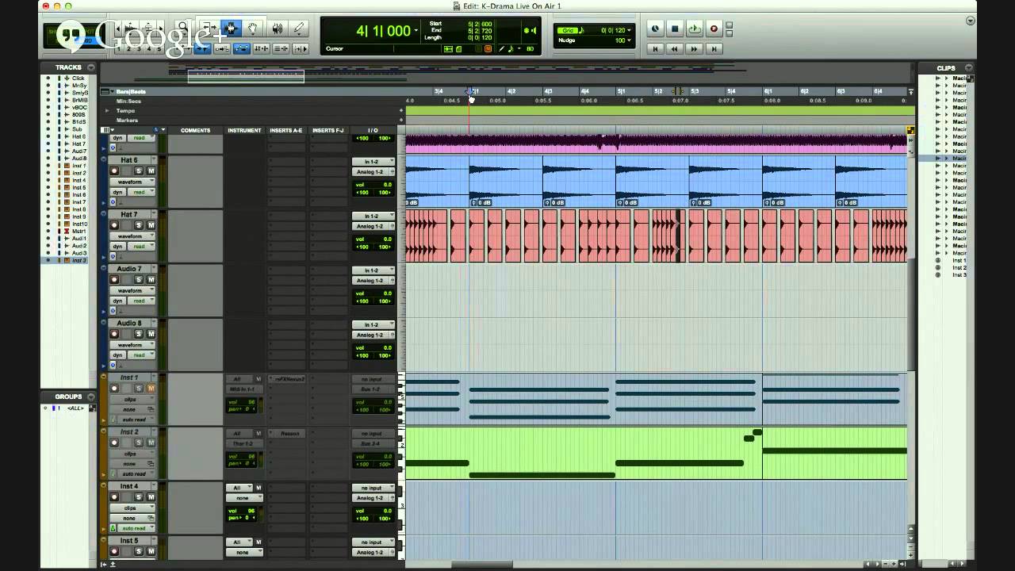This screenshot has height=571, width=1015.
Task: Select the Click track in Tracks list
Action: tap(79, 79)
